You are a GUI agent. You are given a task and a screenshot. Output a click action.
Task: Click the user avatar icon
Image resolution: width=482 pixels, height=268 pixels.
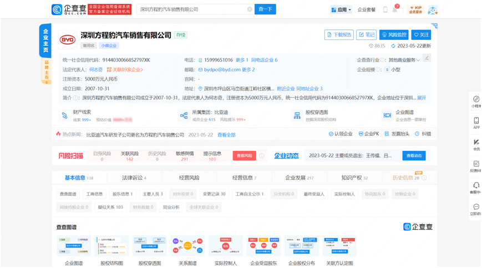tap(432, 10)
